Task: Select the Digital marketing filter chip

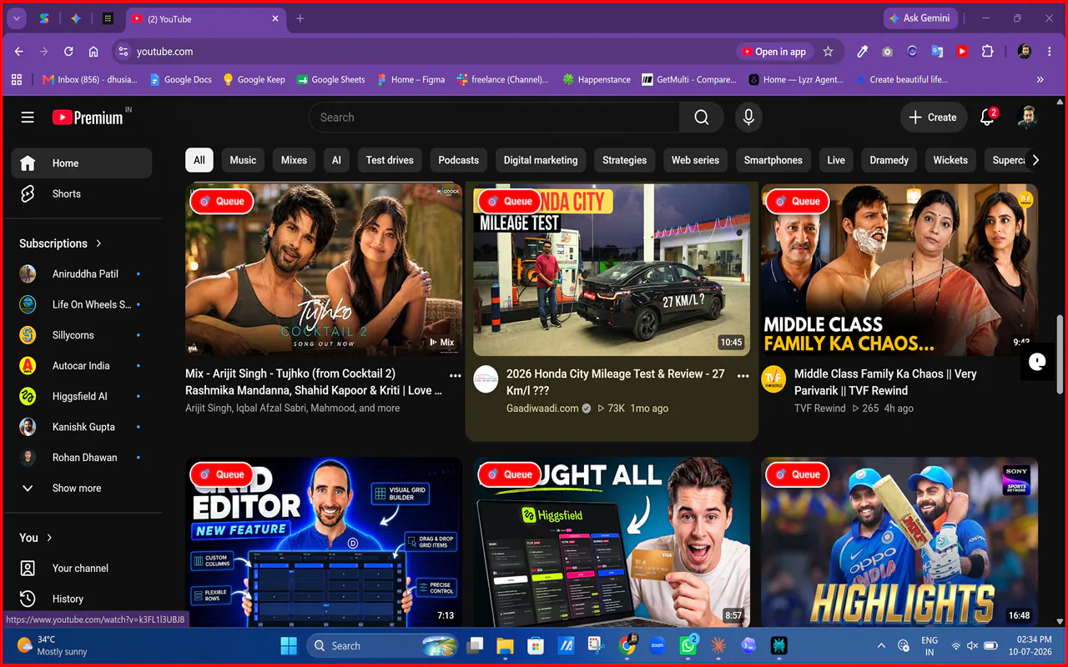Action: tap(541, 160)
